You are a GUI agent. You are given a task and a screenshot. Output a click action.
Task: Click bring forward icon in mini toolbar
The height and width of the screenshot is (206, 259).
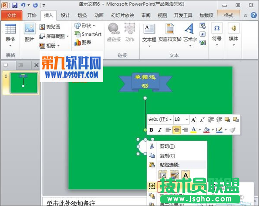pos(228,120)
